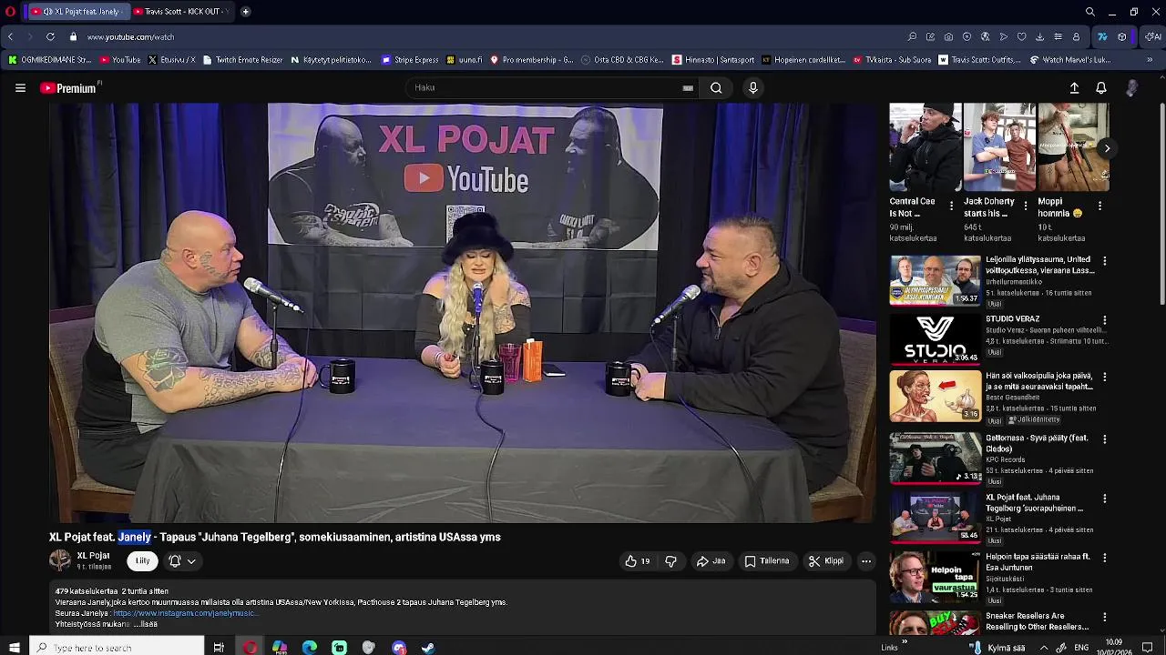
Task: Open the STUDIO VERAZ video thumbnail
Action: [936, 338]
